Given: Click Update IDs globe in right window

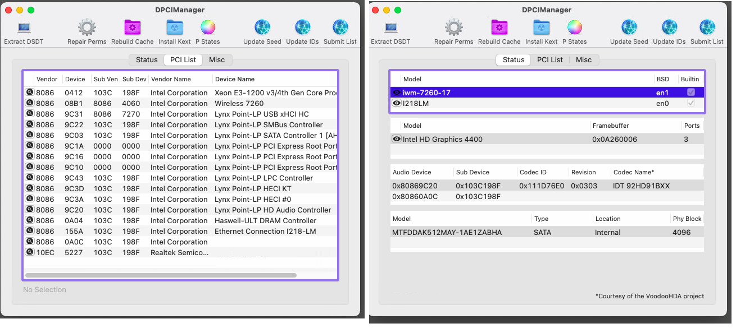Looking at the screenshot, I should 669,27.
